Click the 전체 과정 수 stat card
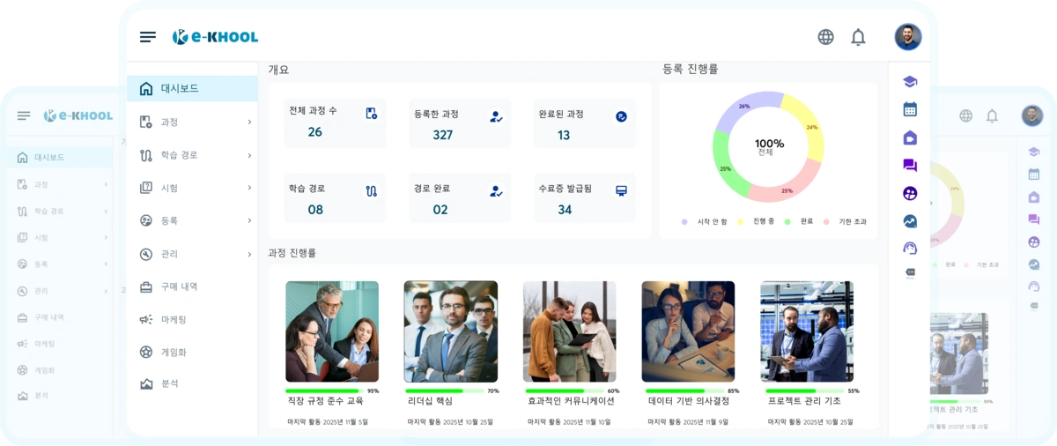This screenshot has height=446, width=1057. 334,123
